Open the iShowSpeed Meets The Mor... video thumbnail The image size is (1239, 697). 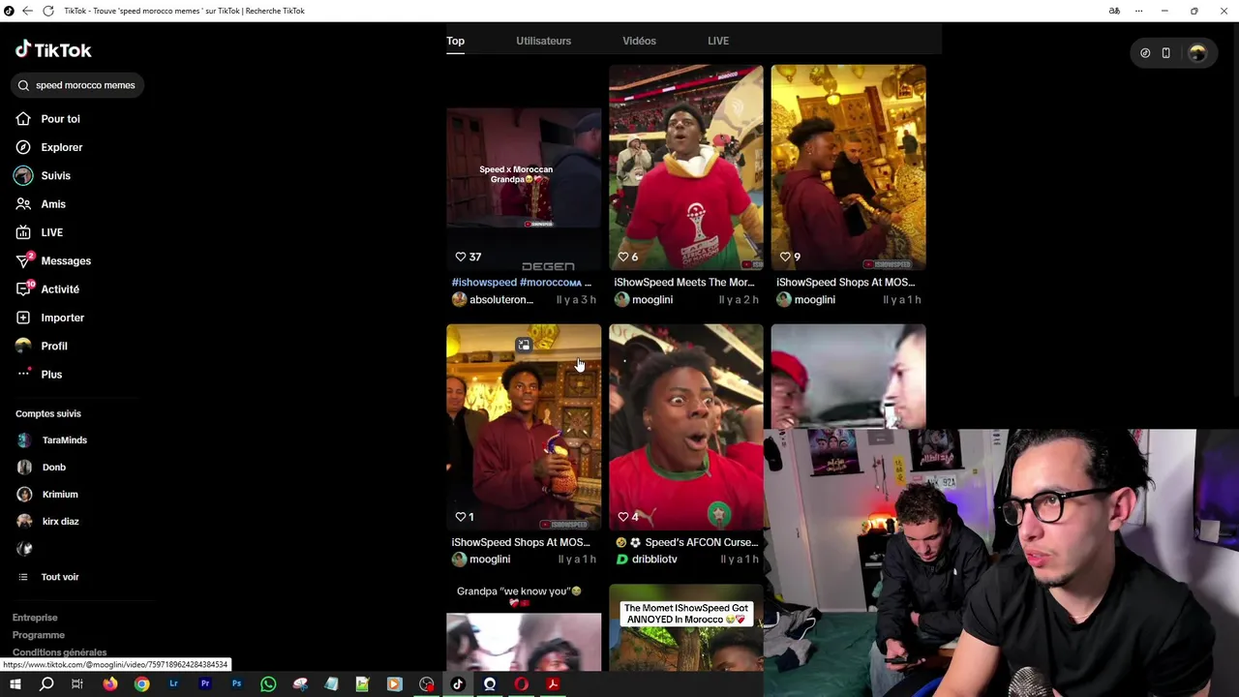(x=686, y=167)
